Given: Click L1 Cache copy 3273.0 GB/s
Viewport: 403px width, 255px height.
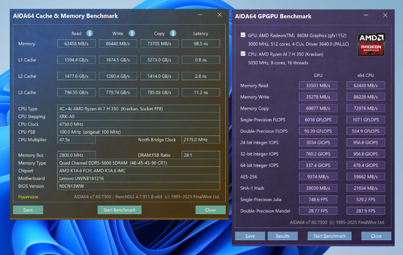Looking at the screenshot, I should [x=159, y=60].
